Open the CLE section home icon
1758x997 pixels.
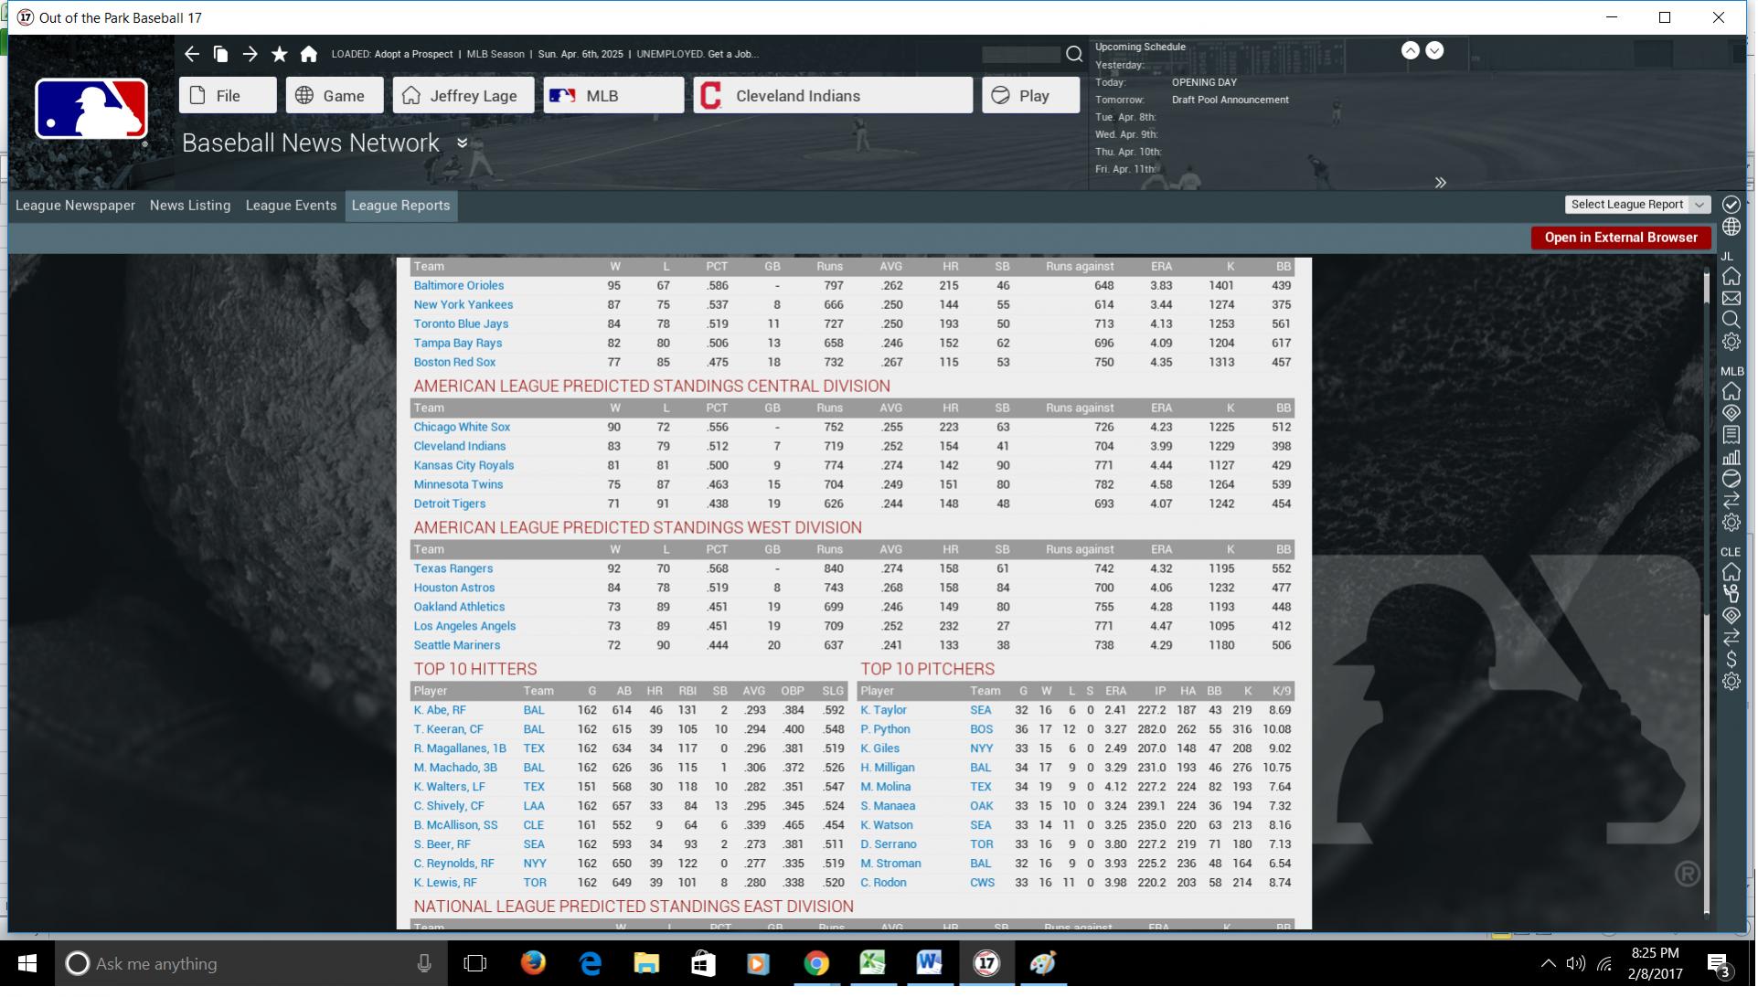pyautogui.click(x=1731, y=572)
